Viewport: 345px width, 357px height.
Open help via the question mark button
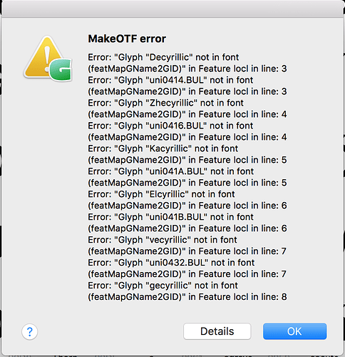pos(29,331)
